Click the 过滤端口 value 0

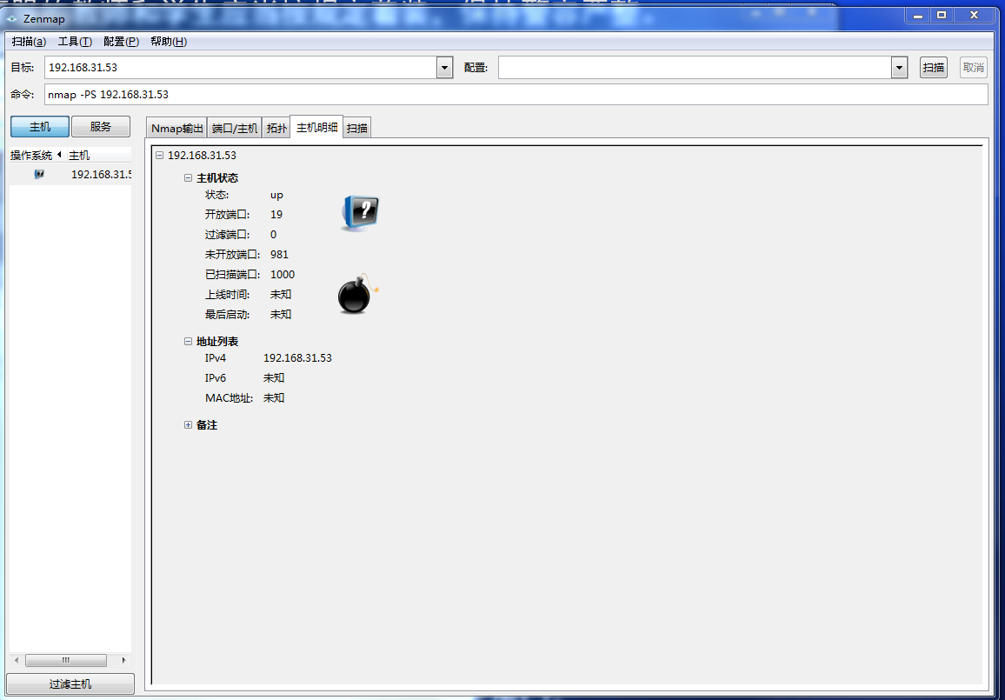(273, 235)
